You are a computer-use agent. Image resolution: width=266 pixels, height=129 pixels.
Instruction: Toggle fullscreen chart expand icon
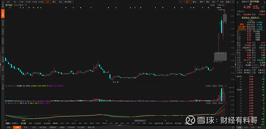click(x=233, y=2)
